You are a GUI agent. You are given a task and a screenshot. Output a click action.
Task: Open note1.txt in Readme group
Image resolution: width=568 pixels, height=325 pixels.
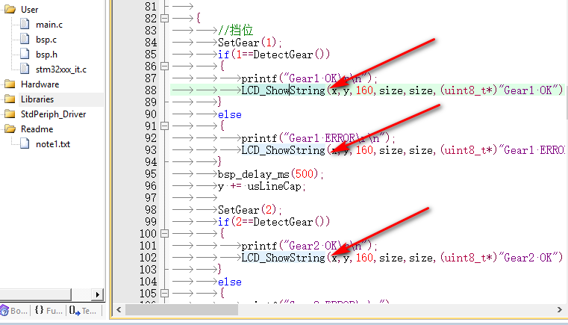[53, 144]
